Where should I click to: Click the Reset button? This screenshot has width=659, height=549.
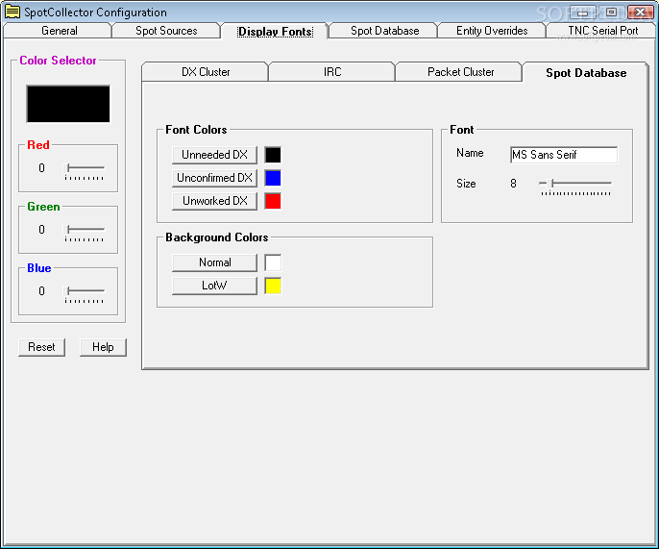point(41,347)
